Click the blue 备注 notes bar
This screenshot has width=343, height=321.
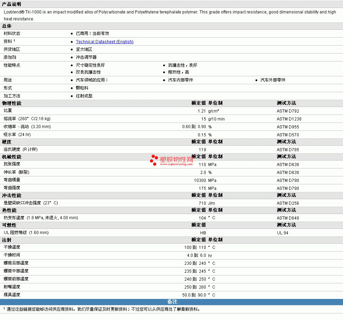(x=171, y=302)
